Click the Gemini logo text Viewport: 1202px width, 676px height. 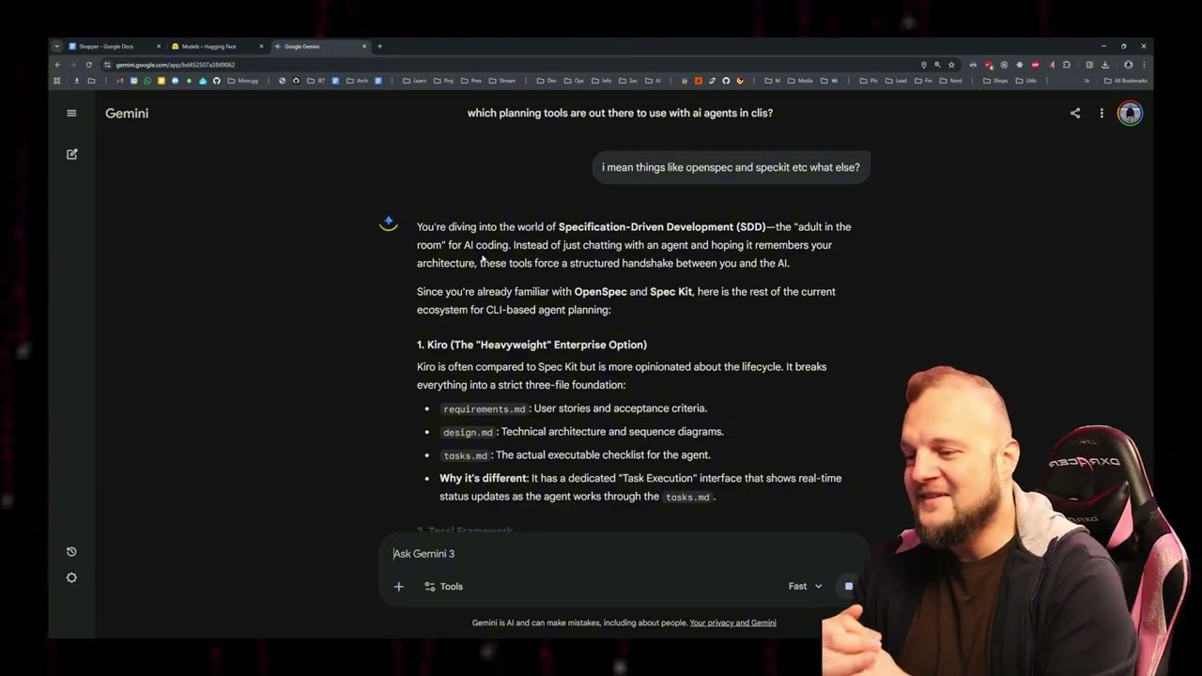[x=127, y=113]
